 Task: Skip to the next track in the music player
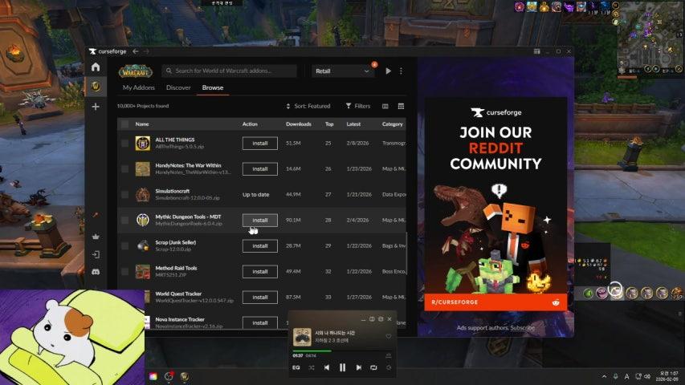click(x=359, y=367)
